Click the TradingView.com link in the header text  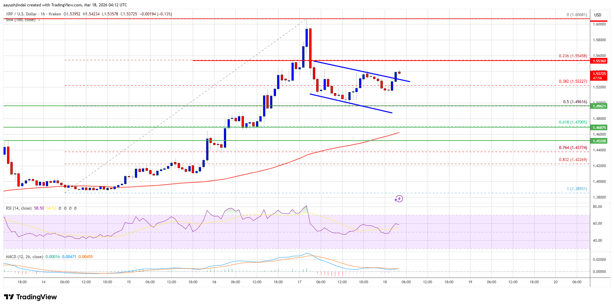[x=66, y=5]
